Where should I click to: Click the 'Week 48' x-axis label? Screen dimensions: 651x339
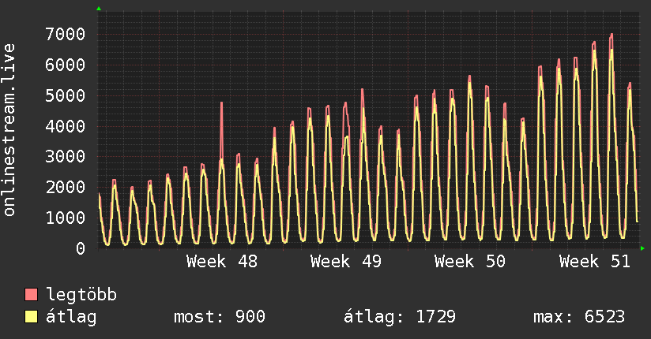[222, 262]
